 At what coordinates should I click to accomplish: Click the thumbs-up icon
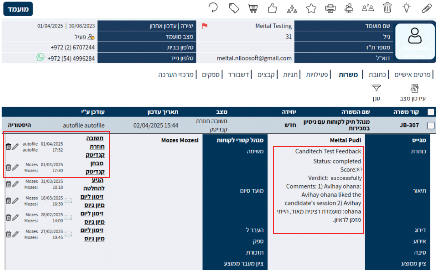272,8
